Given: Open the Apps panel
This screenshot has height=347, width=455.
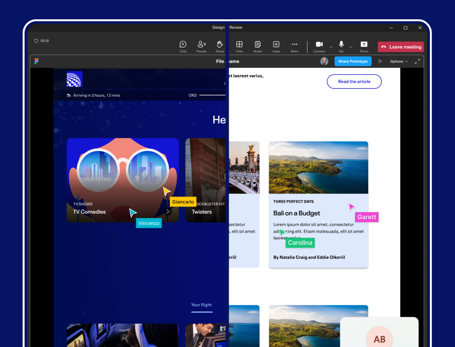Looking at the screenshot, I should [276, 46].
